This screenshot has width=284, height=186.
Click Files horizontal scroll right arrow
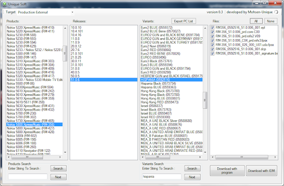click(275, 157)
